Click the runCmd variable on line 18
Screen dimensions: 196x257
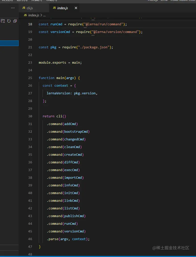56,24
